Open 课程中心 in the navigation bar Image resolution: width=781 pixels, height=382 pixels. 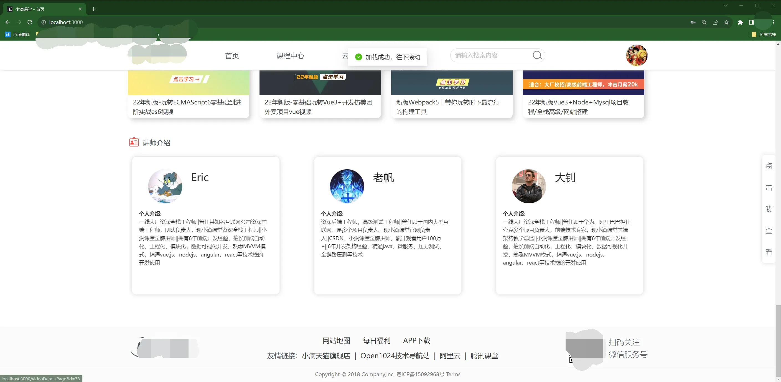tap(290, 56)
